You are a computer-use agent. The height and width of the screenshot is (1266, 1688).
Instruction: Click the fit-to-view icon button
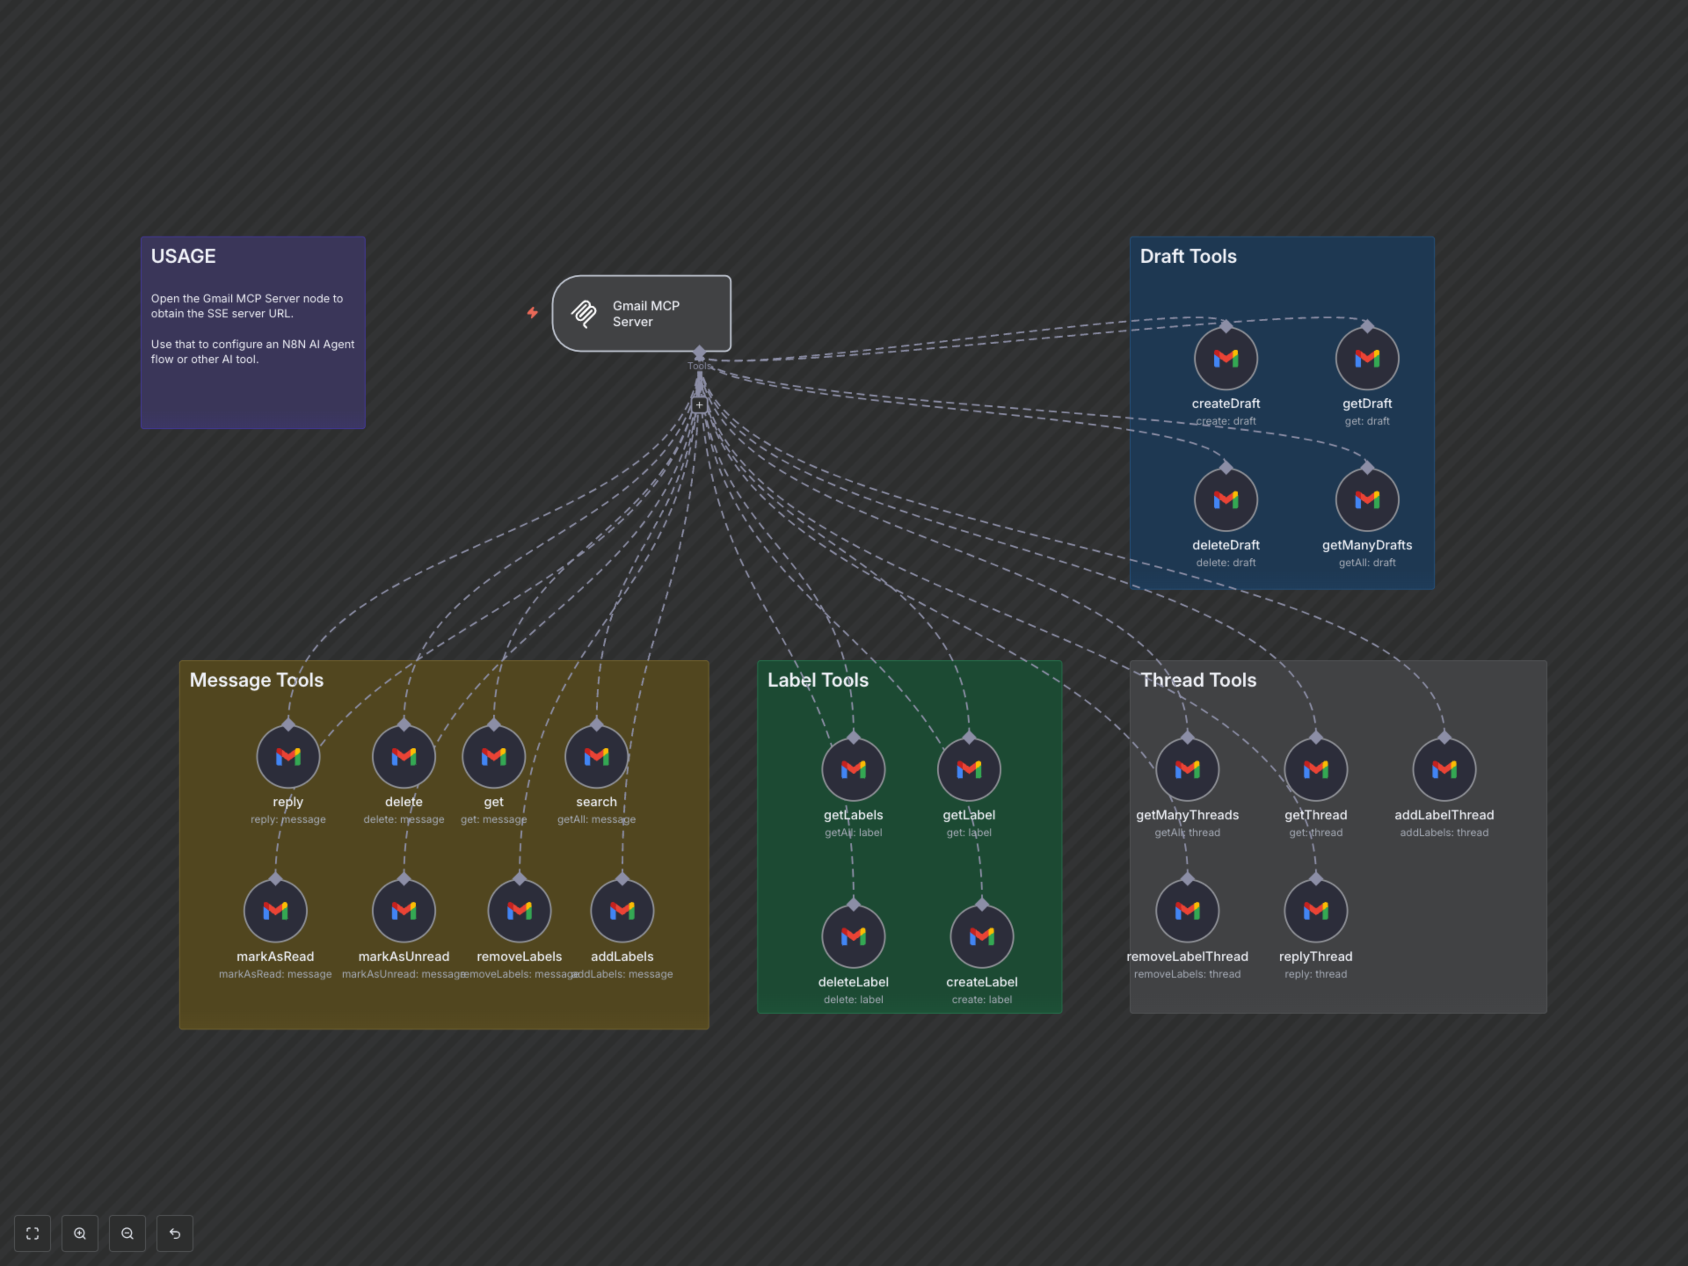click(x=32, y=1233)
